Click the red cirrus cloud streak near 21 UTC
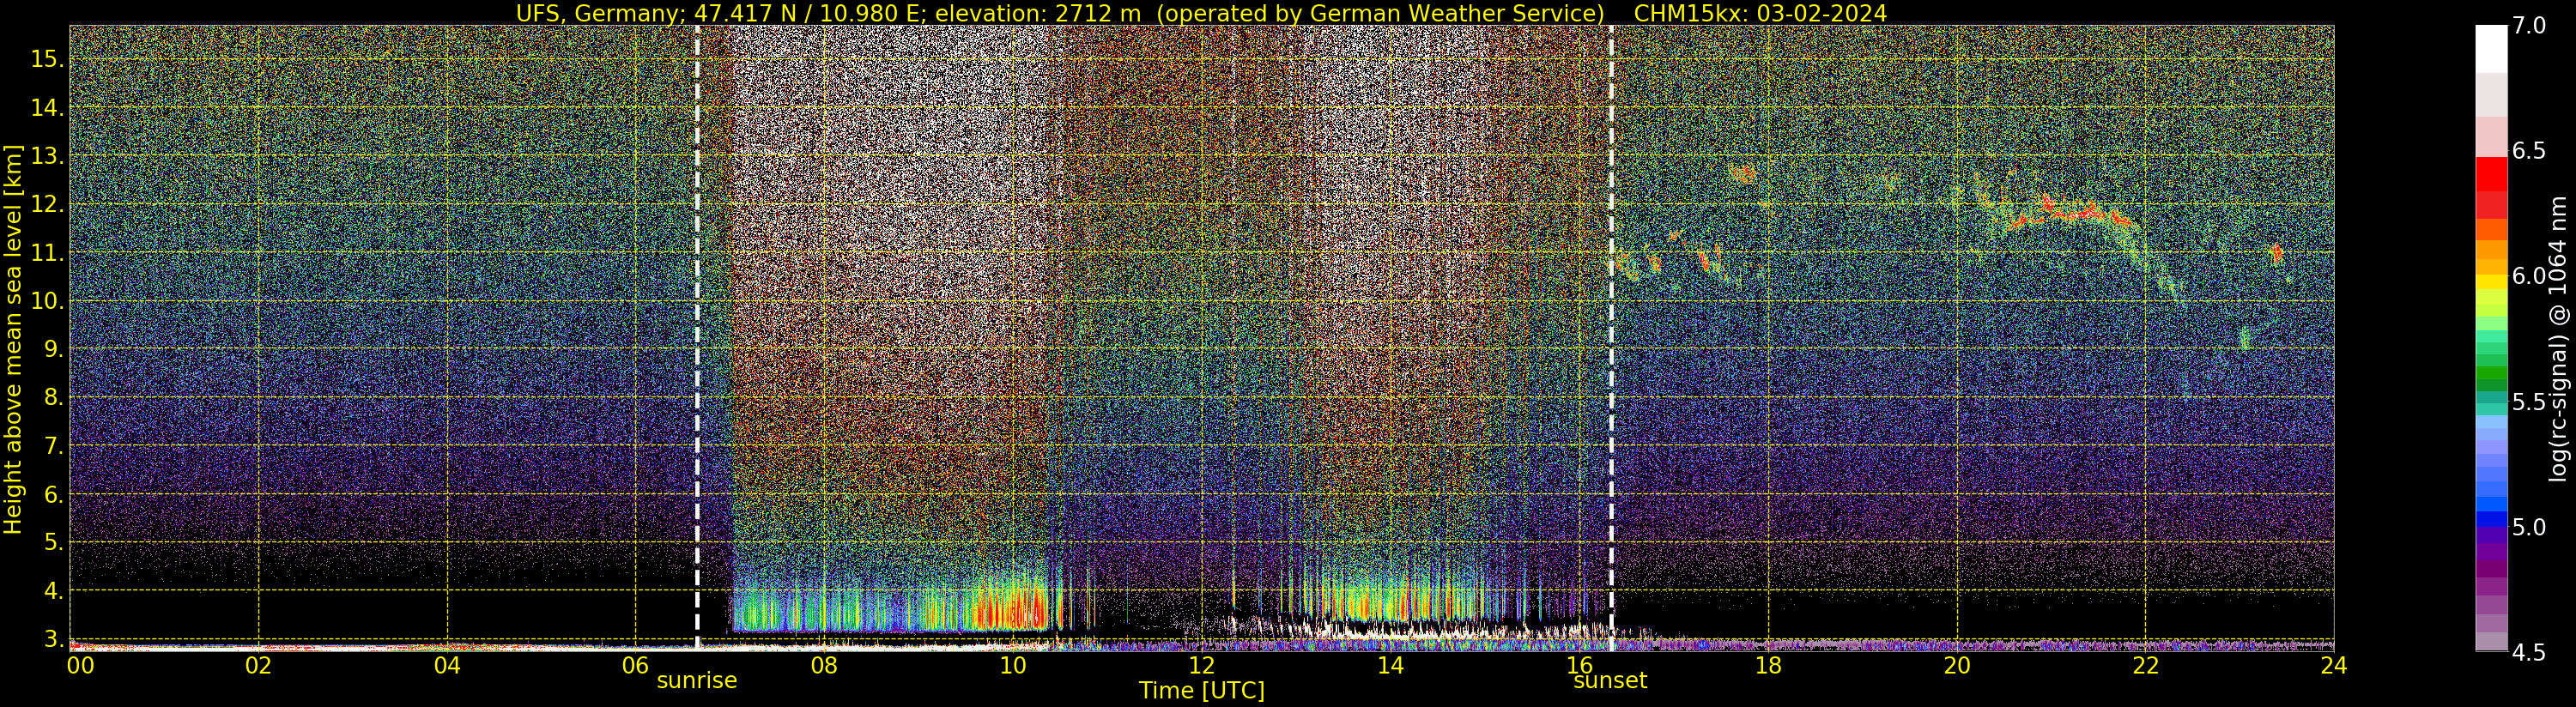 pos(2075,213)
